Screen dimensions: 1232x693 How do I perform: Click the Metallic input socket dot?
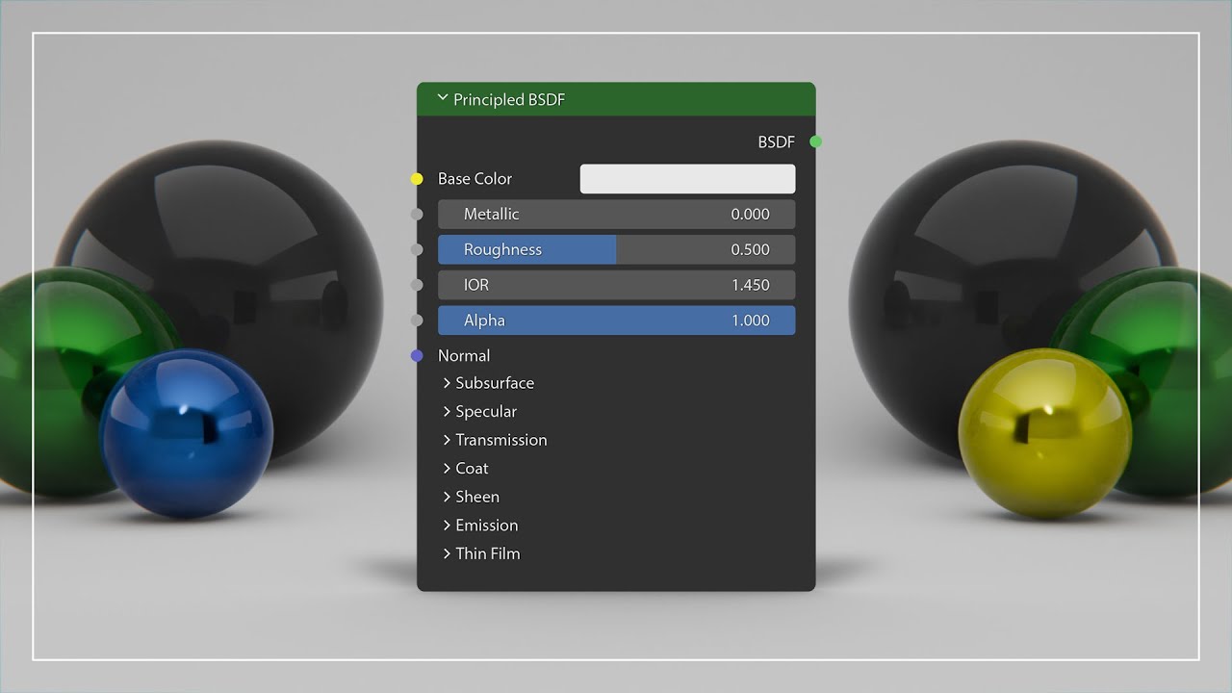coord(417,214)
